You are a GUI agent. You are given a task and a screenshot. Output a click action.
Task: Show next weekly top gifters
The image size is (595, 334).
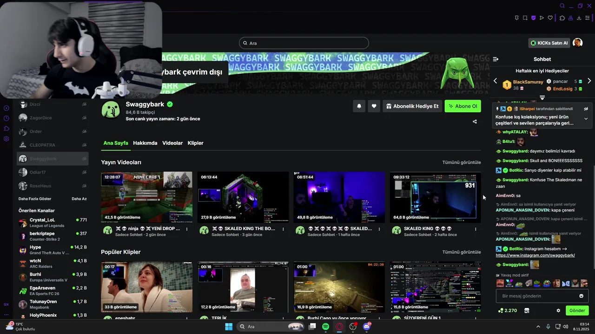[589, 81]
